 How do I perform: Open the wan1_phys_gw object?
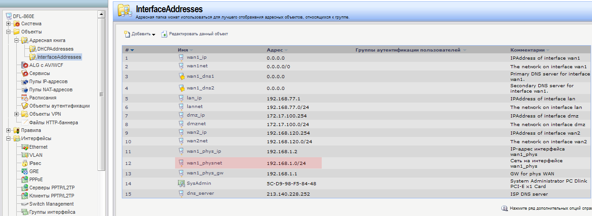tap(204, 174)
